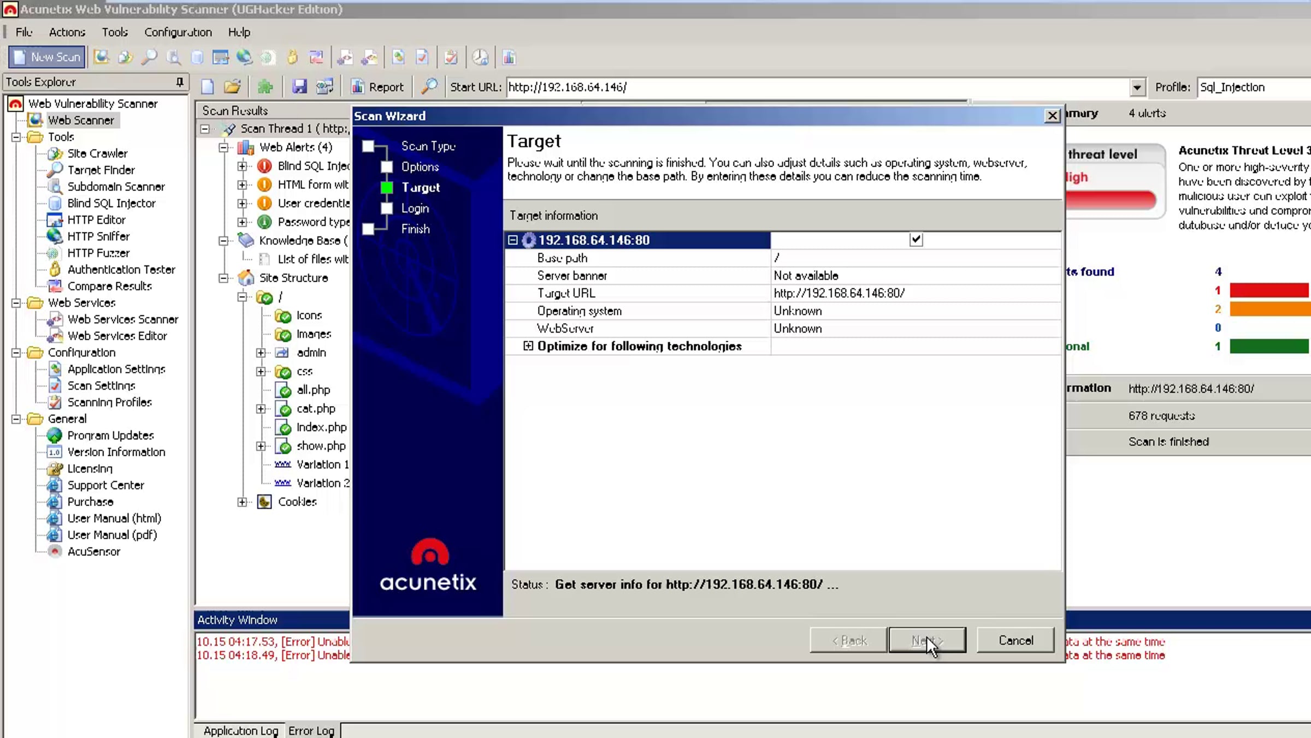1311x738 pixels.
Task: Select the HTTP Sniffer tool
Action: point(98,236)
